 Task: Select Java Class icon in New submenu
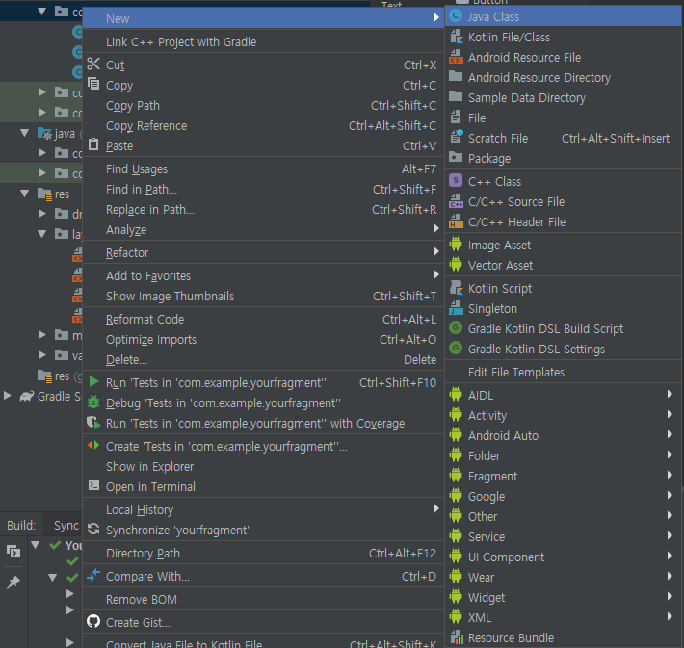(x=456, y=16)
